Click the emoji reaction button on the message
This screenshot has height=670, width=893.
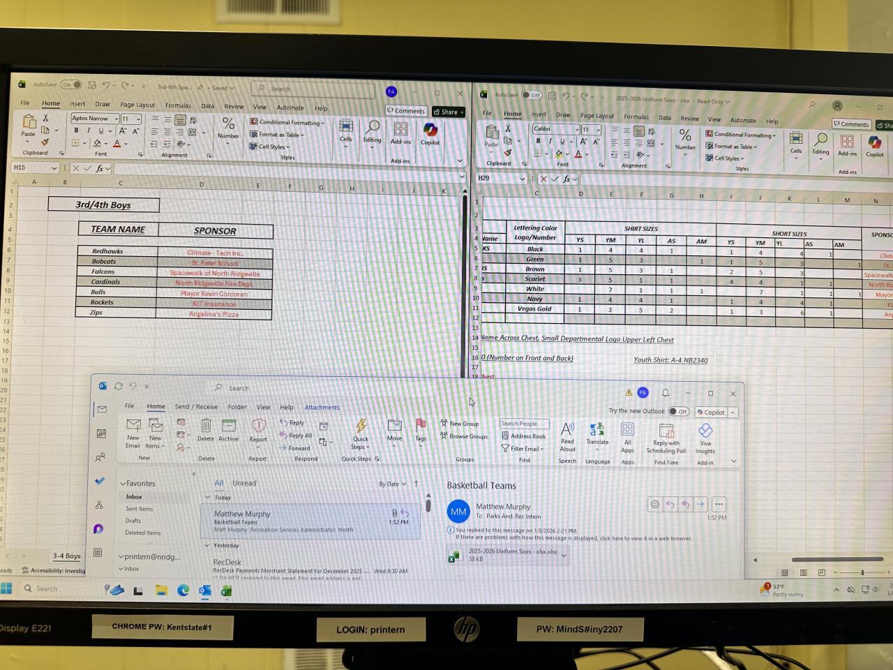click(x=654, y=504)
